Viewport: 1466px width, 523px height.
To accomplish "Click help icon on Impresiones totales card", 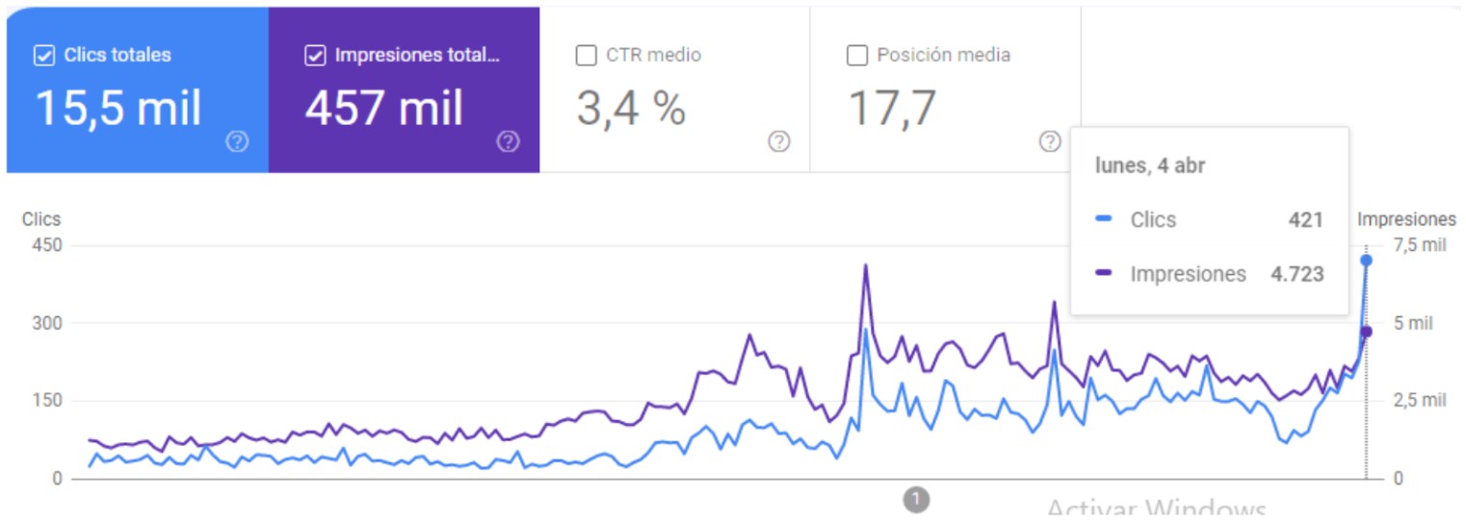I will 508,142.
